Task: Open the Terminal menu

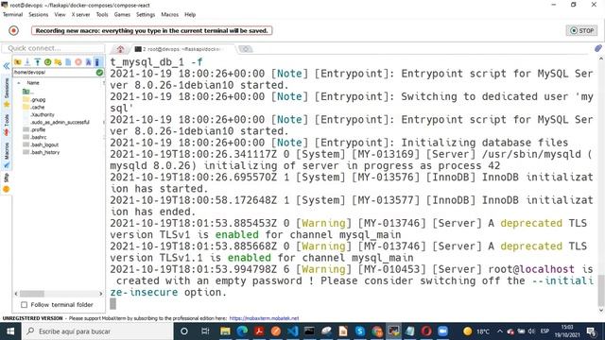Action: point(12,15)
